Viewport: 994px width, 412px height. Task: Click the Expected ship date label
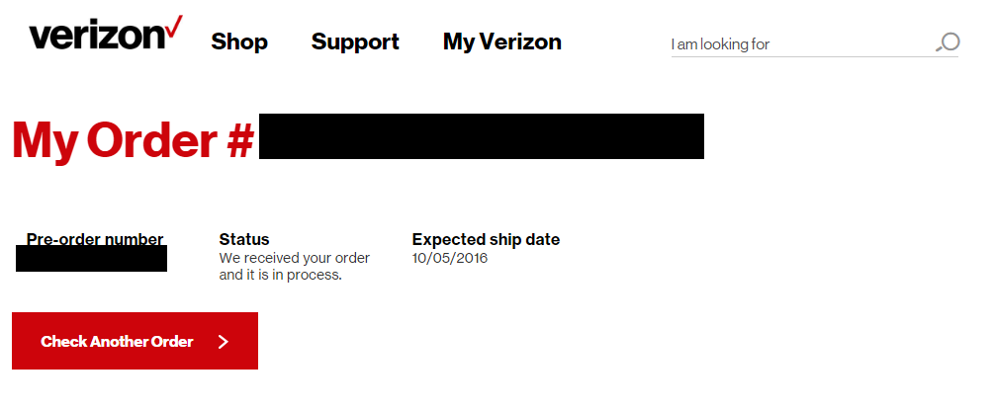[x=486, y=240]
